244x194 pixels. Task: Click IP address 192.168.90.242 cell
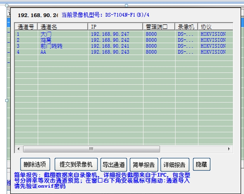point(110,40)
